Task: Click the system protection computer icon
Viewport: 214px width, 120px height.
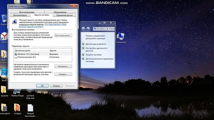Action: [x=15, y=22]
